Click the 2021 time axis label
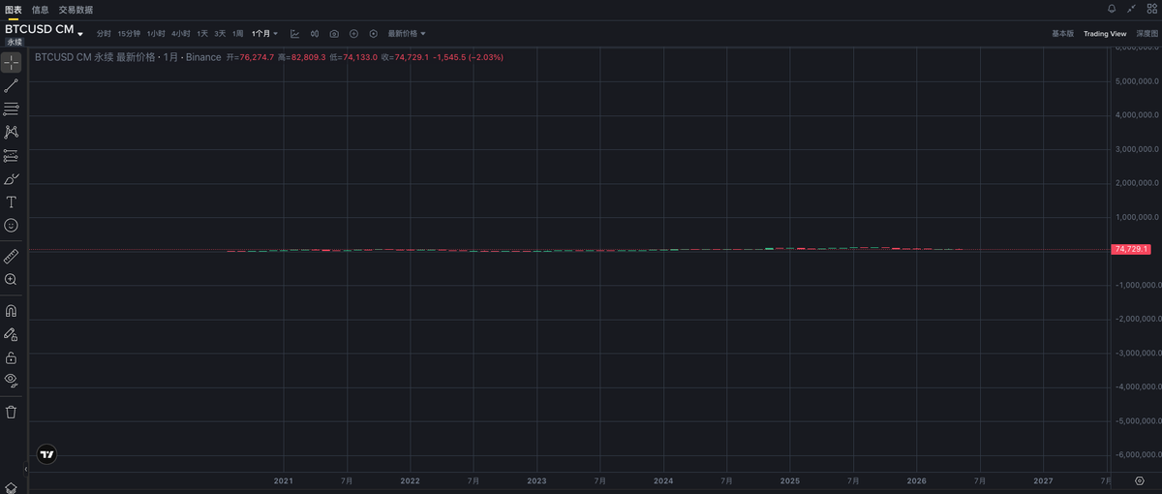 [x=284, y=480]
